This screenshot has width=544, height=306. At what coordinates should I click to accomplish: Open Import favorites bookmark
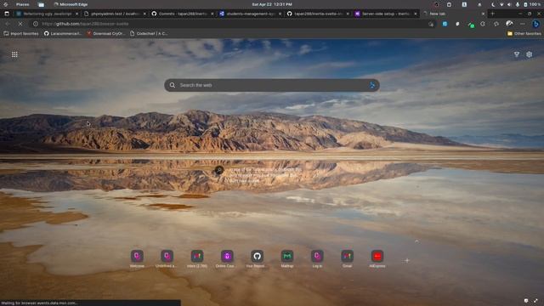tap(21, 34)
